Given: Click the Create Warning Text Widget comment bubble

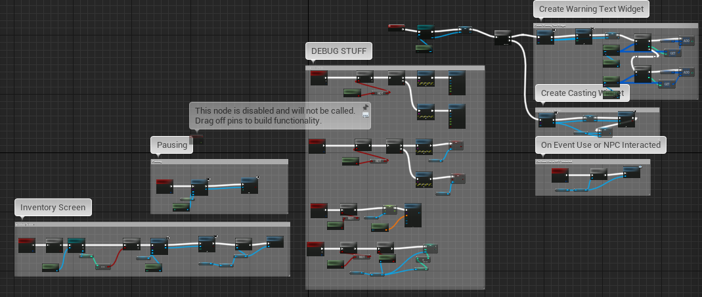Looking at the screenshot, I should 591,9.
